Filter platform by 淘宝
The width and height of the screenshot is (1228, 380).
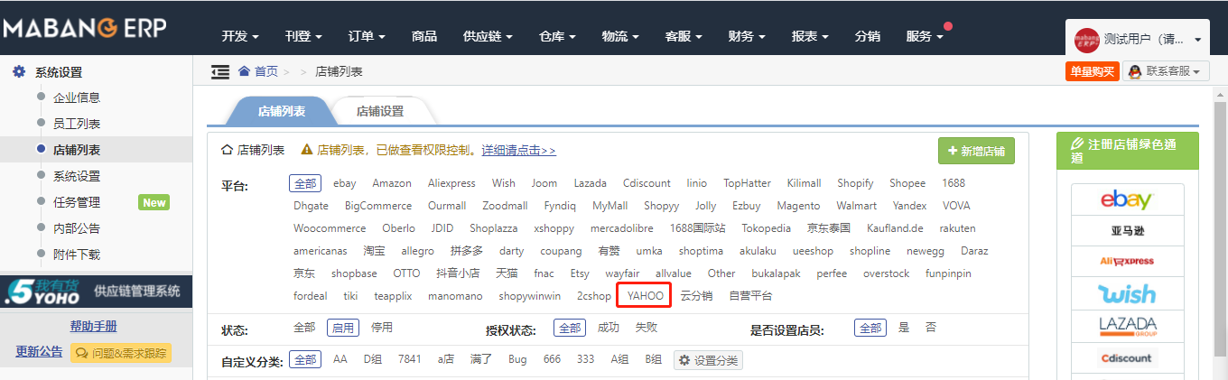pos(374,251)
